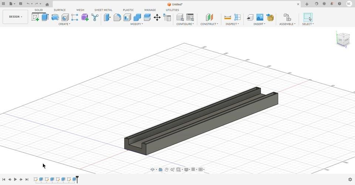The width and height of the screenshot is (355, 185).
Task: Open the Display Settings dropdown
Action: point(187,170)
